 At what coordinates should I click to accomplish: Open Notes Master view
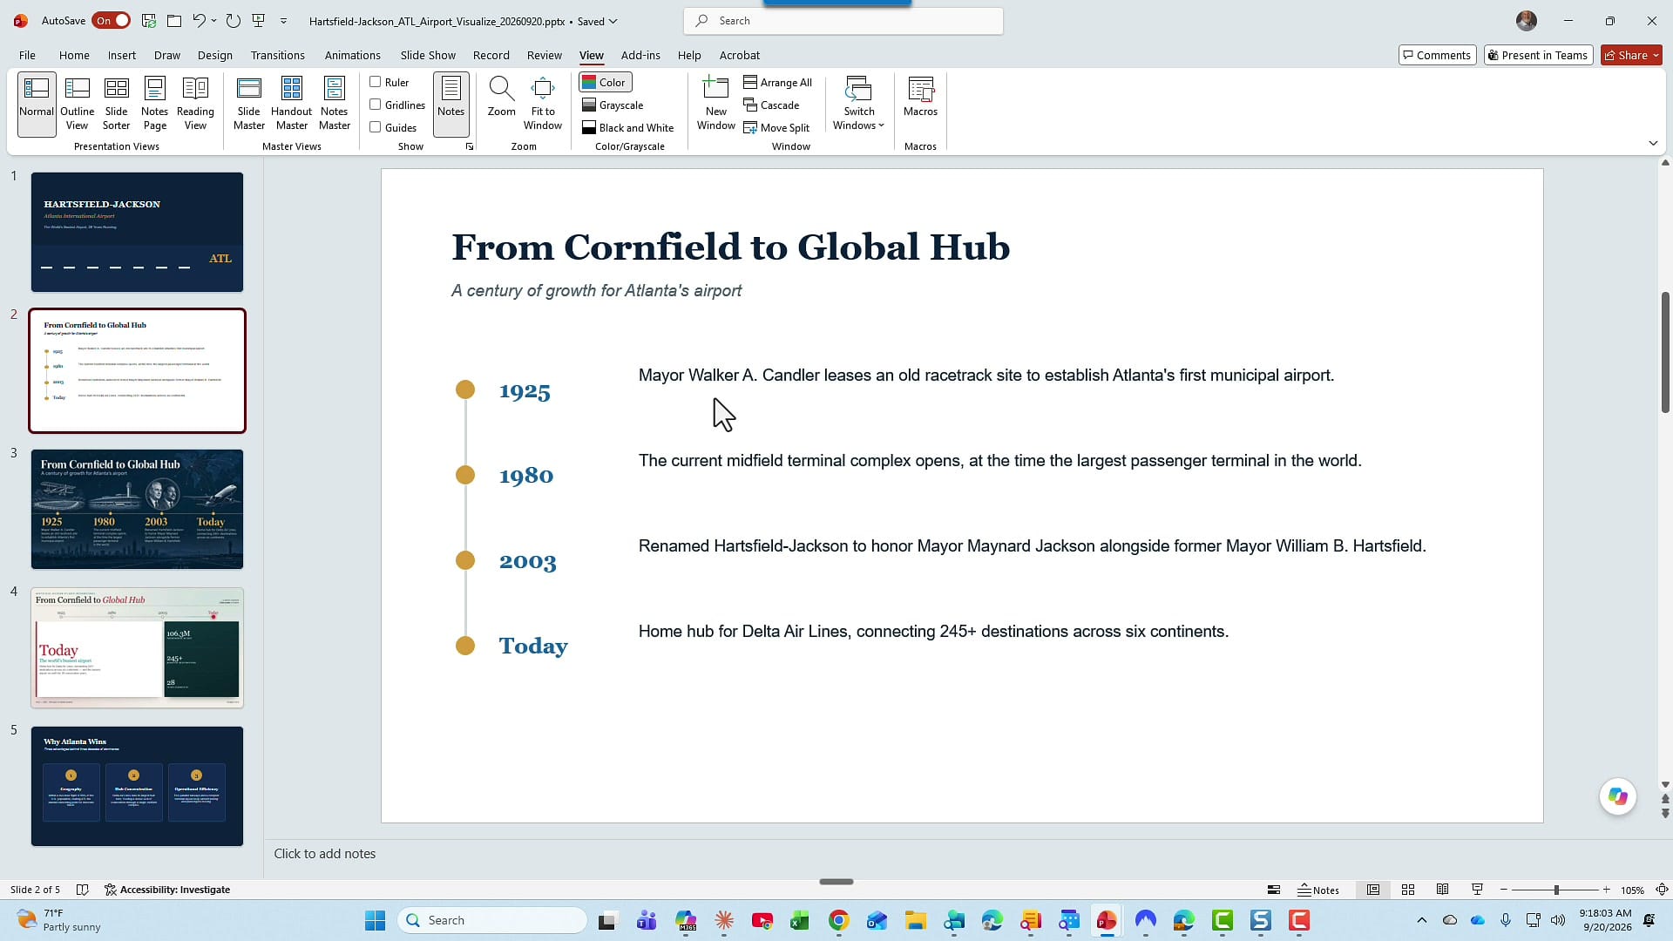[334, 104]
